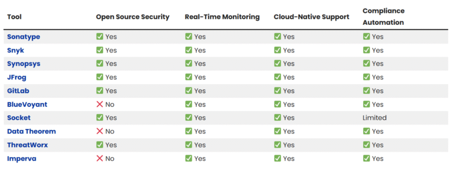Open the Socket tool link
Screen dimensions: 450x173
(18, 118)
